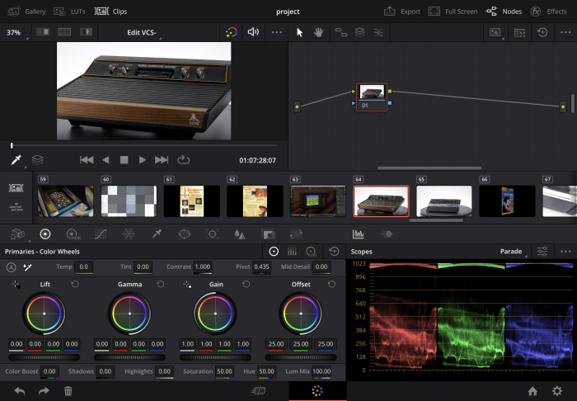The width and height of the screenshot is (577, 401).
Task: Click the Home icon at bottom right
Action: 533,391
